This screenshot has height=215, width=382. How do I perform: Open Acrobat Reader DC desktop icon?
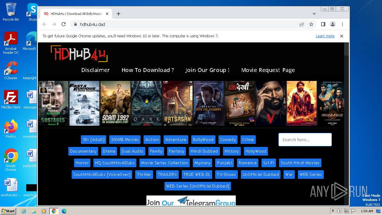click(x=11, y=43)
